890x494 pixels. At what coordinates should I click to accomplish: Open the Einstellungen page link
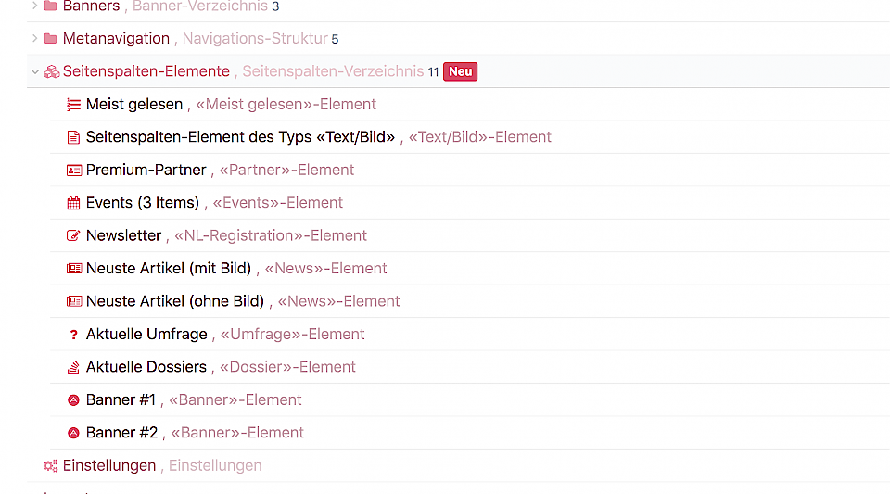(x=109, y=465)
